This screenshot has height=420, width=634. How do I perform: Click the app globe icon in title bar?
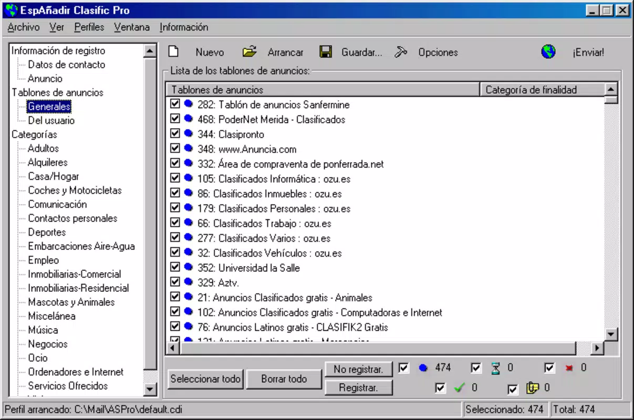pos(11,9)
